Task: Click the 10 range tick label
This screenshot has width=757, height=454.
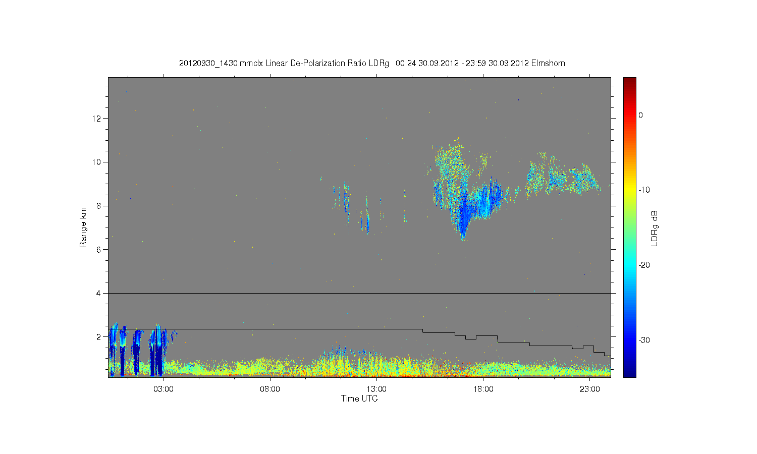Action: 98,162
